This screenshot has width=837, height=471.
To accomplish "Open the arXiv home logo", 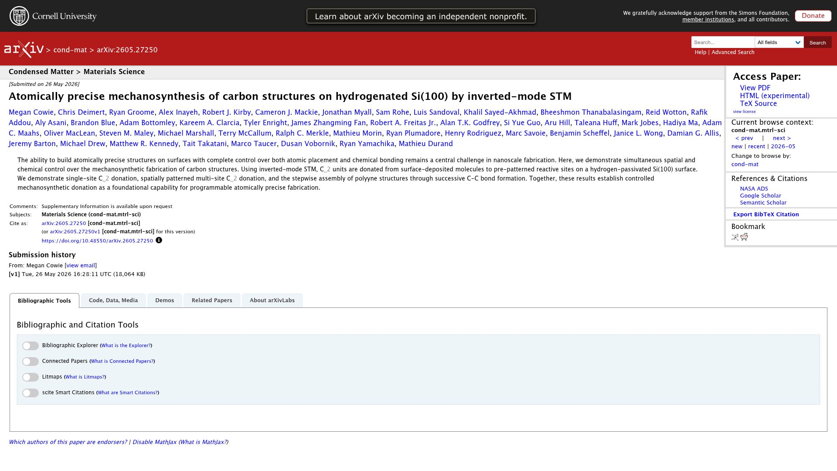I will point(24,49).
